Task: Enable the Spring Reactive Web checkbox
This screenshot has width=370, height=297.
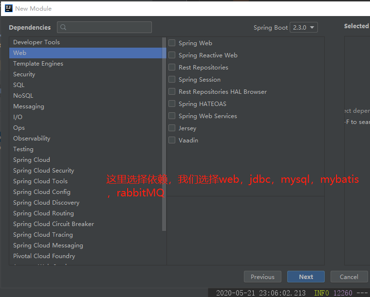Action: click(172, 55)
